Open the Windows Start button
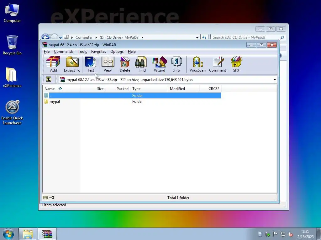Viewport: 321px width, 240px height. 8,234
